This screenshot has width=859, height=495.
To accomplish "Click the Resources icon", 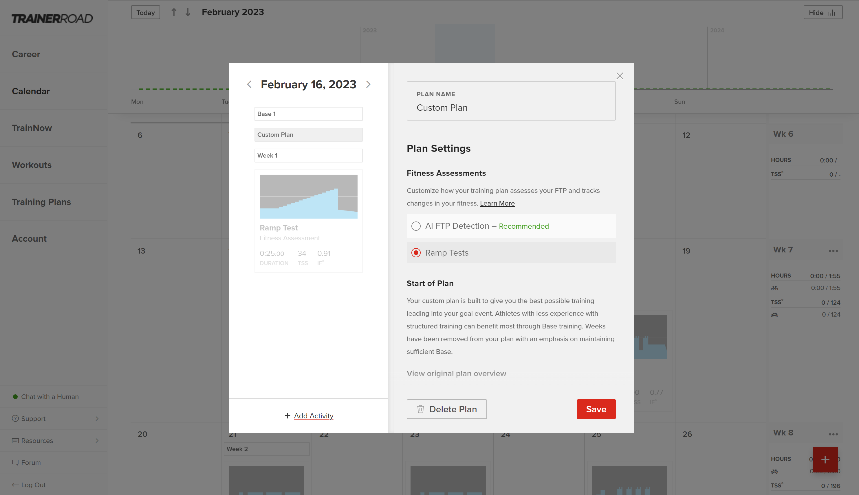I will pos(15,441).
